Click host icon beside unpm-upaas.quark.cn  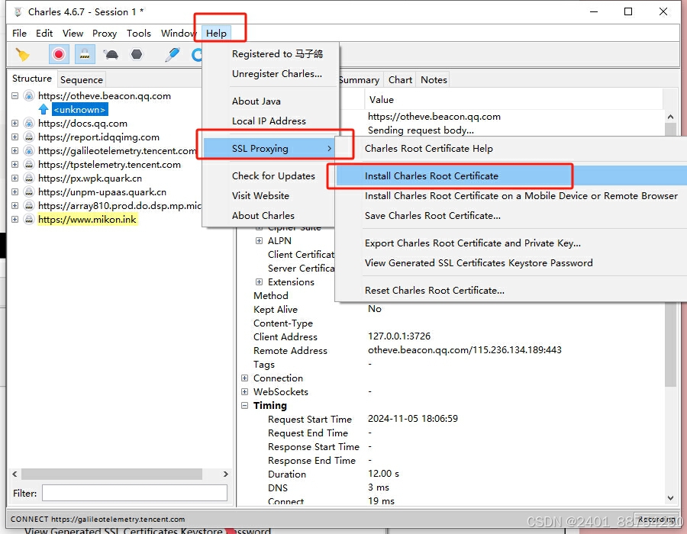29,191
